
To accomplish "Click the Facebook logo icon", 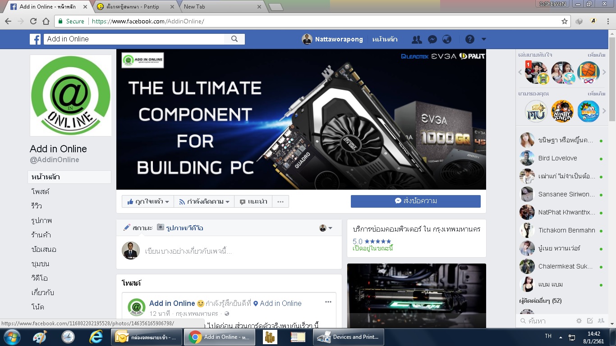I will click(35, 39).
